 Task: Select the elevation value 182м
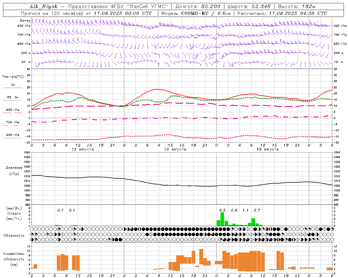point(309,7)
